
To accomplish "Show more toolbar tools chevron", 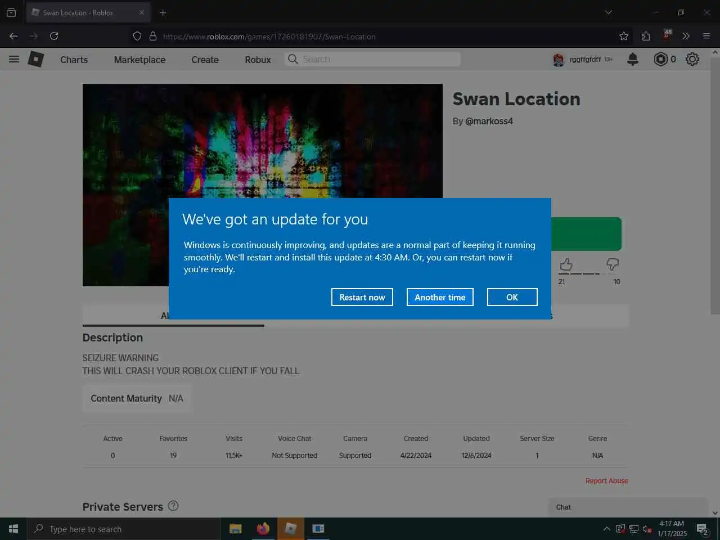I will [x=686, y=36].
